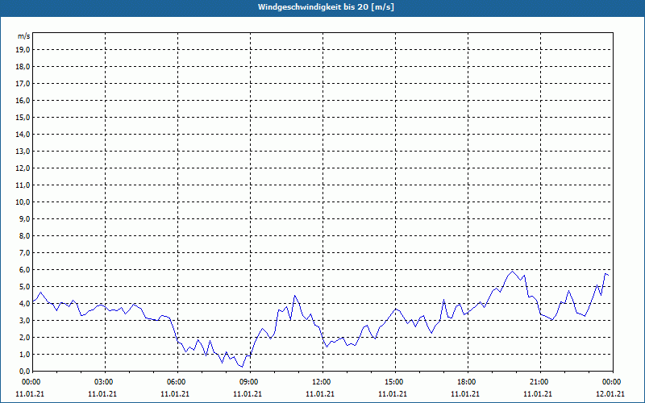Click the 15,0 y-axis label
This screenshot has width=645, height=403.
point(23,117)
